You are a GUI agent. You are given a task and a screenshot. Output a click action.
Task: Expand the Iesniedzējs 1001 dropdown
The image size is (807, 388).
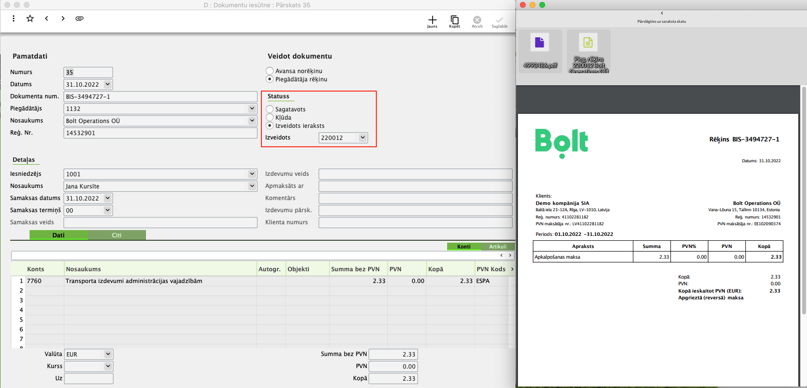[252, 174]
